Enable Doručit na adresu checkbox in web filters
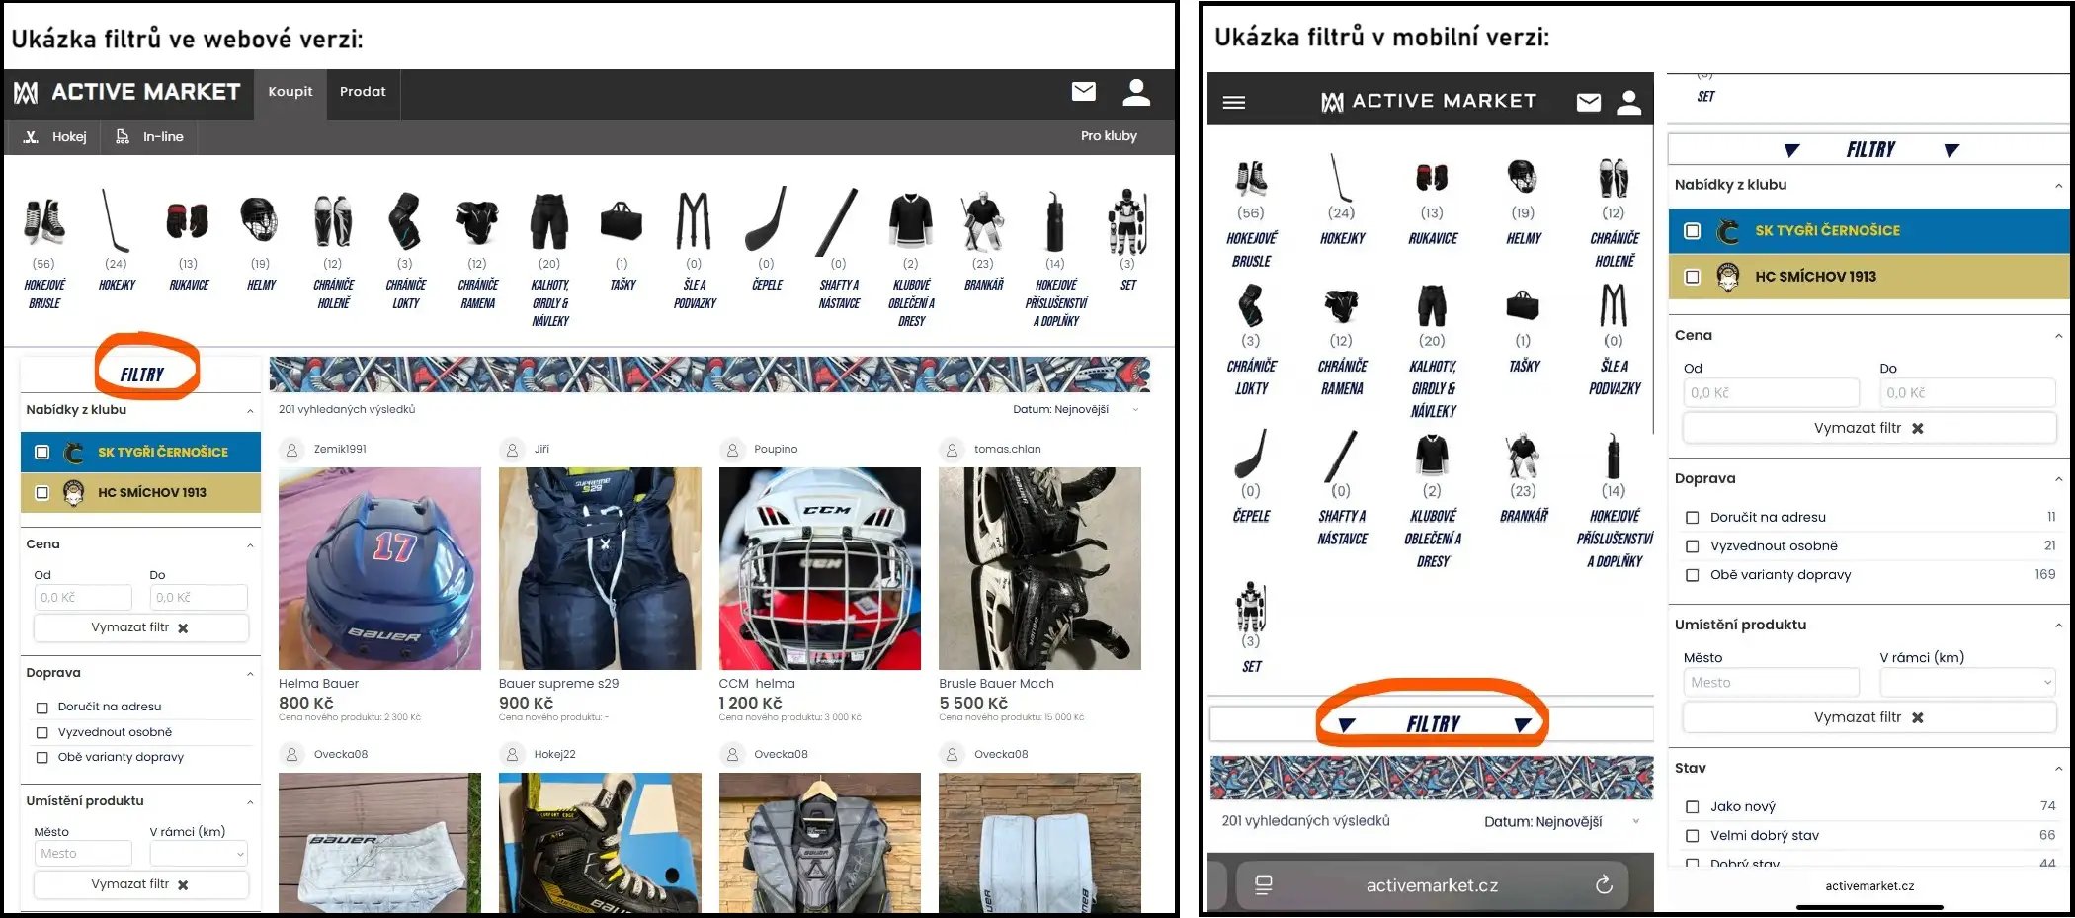 (41, 708)
